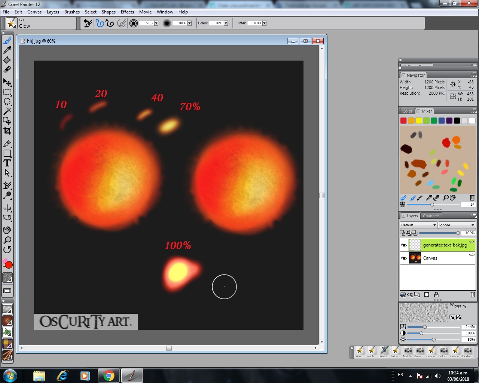This screenshot has width=479, height=383.
Task: Open Jitter 0.00 dropdown arrow
Action: pos(264,23)
